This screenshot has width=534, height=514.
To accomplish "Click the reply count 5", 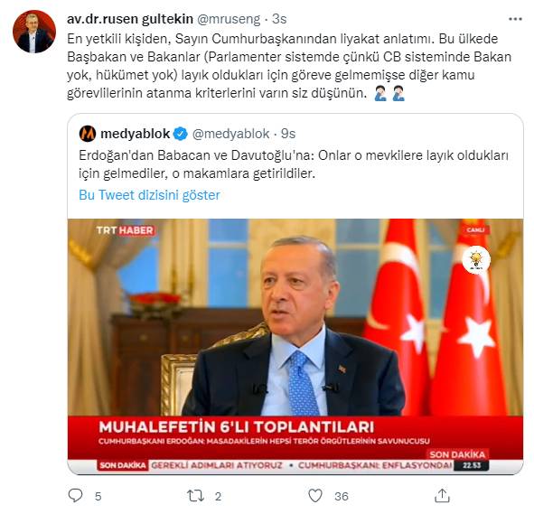I will coord(98,496).
